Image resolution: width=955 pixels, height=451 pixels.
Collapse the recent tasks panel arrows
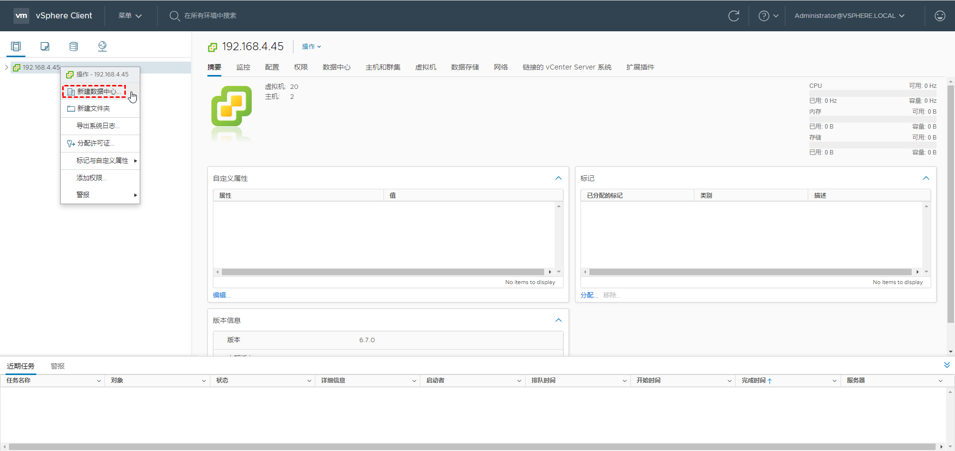(947, 365)
